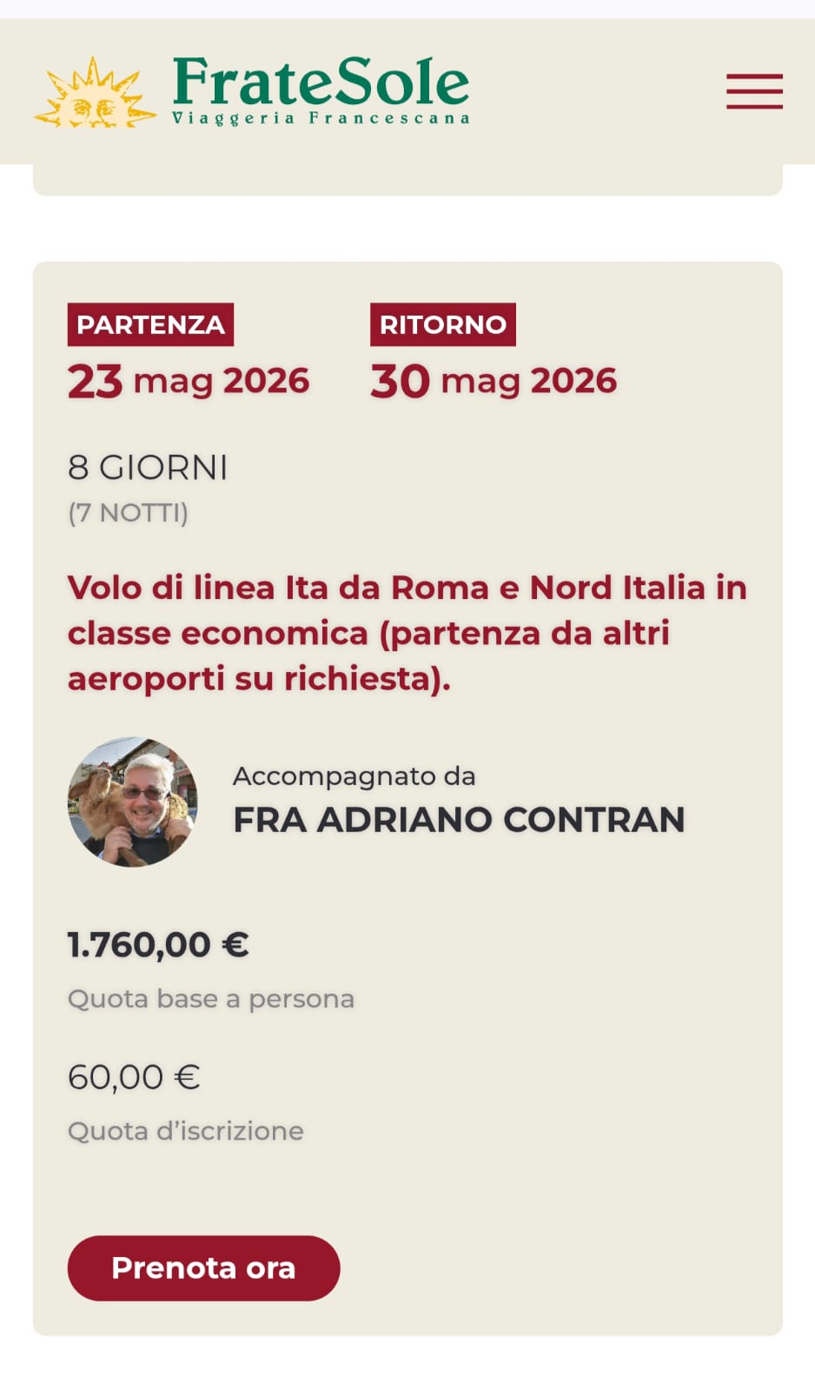Screen dimensions: 815x1390
Task: Click the 8 GIORNI duration text
Action: pyautogui.click(x=148, y=468)
